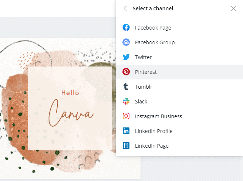Select the Hello text on the design

[70, 93]
